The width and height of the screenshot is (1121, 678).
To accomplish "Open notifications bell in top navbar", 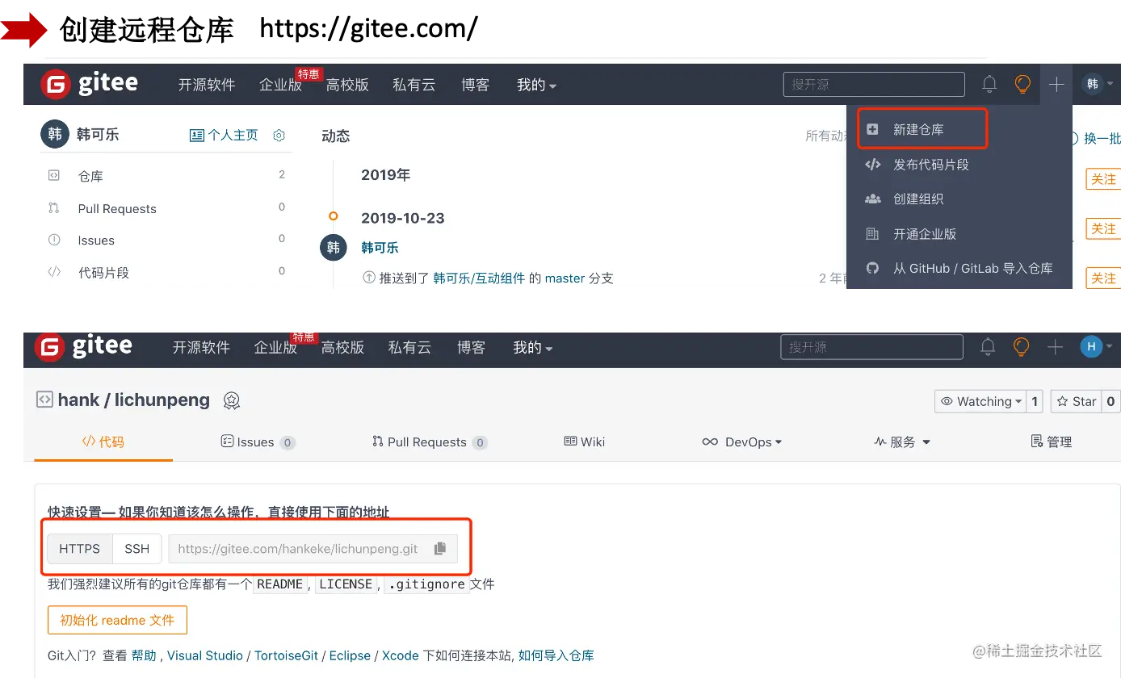I will coord(989,84).
